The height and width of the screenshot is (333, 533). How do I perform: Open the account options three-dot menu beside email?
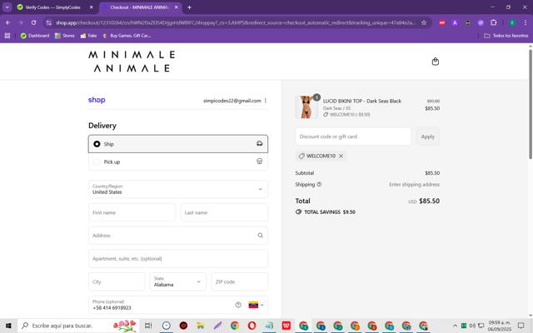(266, 101)
